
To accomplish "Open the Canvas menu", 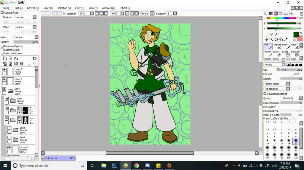I will 33,8.
